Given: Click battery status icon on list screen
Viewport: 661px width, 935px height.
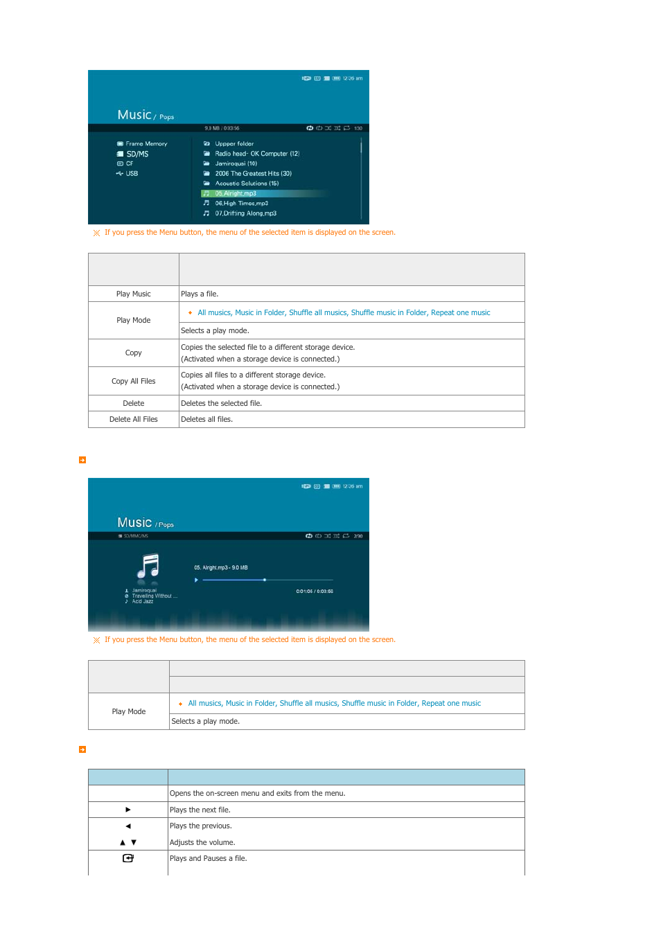Looking at the screenshot, I should 336,78.
